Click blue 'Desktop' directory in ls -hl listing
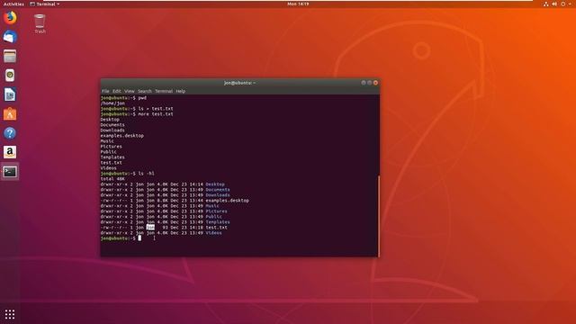The width and height of the screenshot is (576, 324). (215, 184)
